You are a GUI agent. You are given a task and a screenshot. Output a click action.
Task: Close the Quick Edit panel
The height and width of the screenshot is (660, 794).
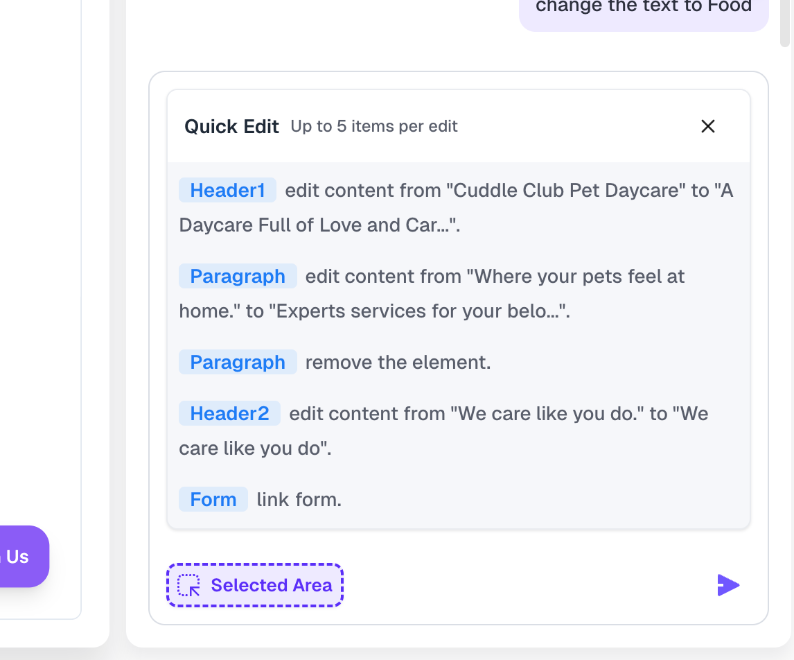click(x=707, y=126)
